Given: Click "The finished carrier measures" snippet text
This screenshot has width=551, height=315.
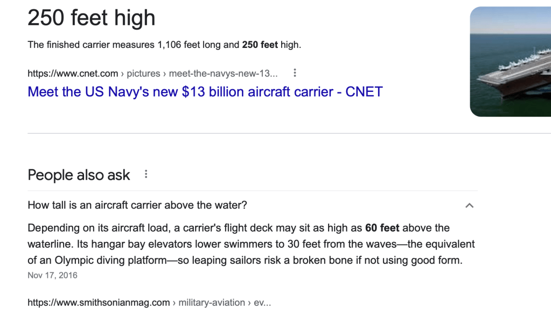Looking at the screenshot, I should 90,45.
